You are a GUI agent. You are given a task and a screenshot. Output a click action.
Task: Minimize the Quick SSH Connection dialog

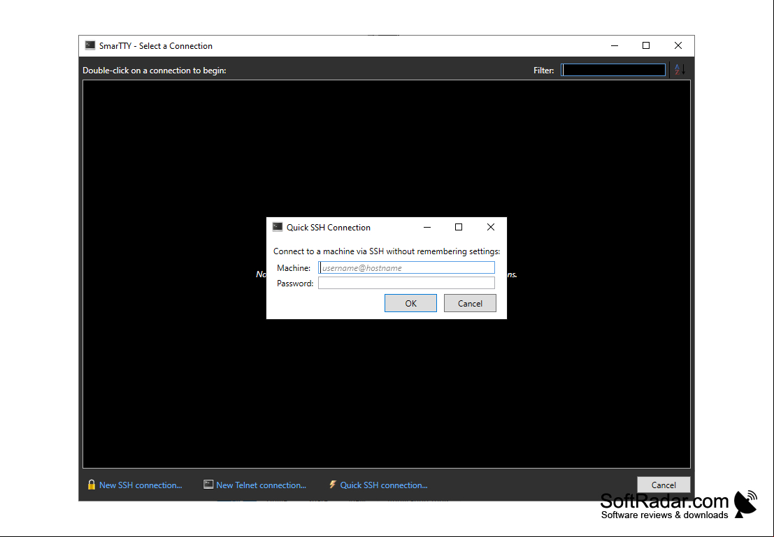[427, 227]
